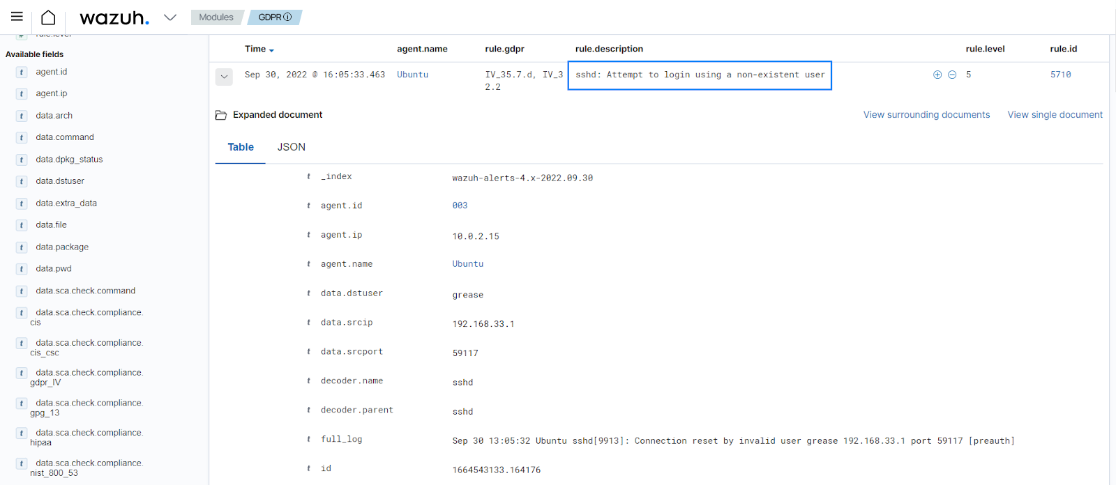Viewport: 1116px width, 485px height.
Task: Click the home icon
Action: pyautogui.click(x=48, y=17)
